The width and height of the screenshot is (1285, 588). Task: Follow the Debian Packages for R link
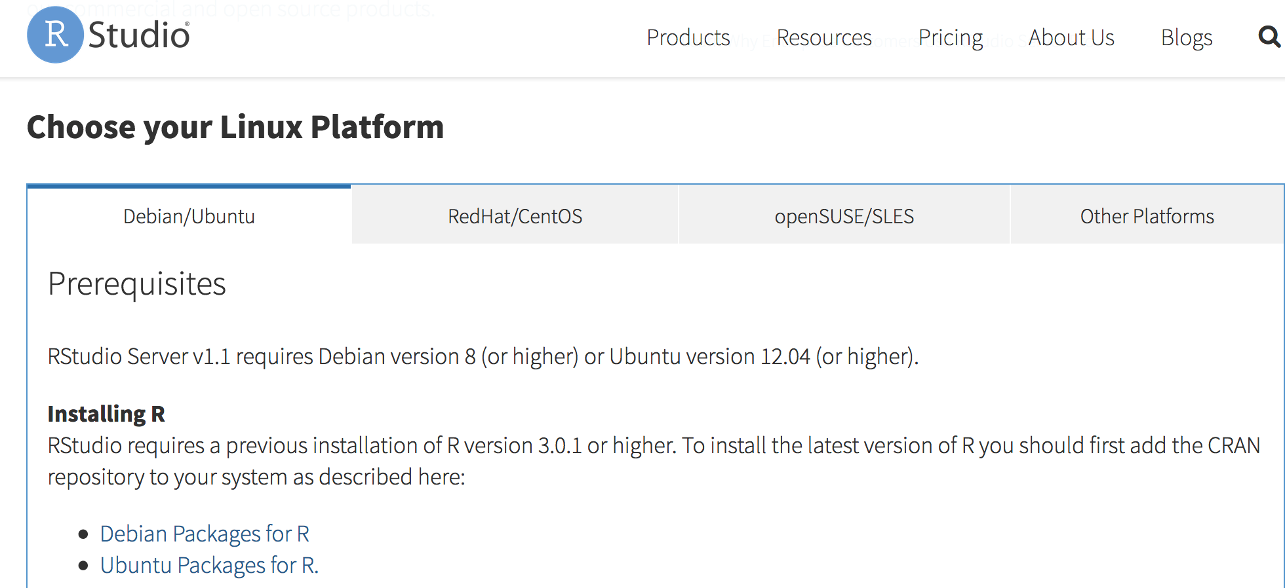click(205, 534)
